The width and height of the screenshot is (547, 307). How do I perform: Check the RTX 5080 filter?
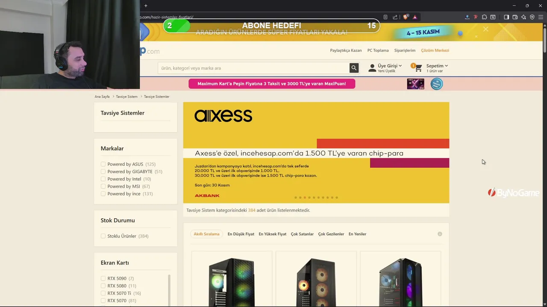103,286
